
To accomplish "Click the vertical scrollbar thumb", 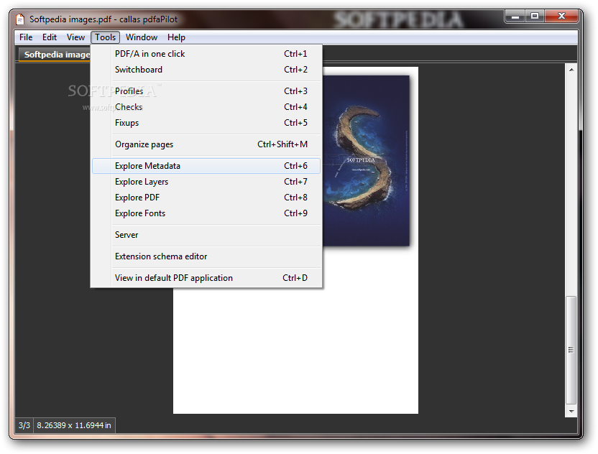I will [571, 350].
